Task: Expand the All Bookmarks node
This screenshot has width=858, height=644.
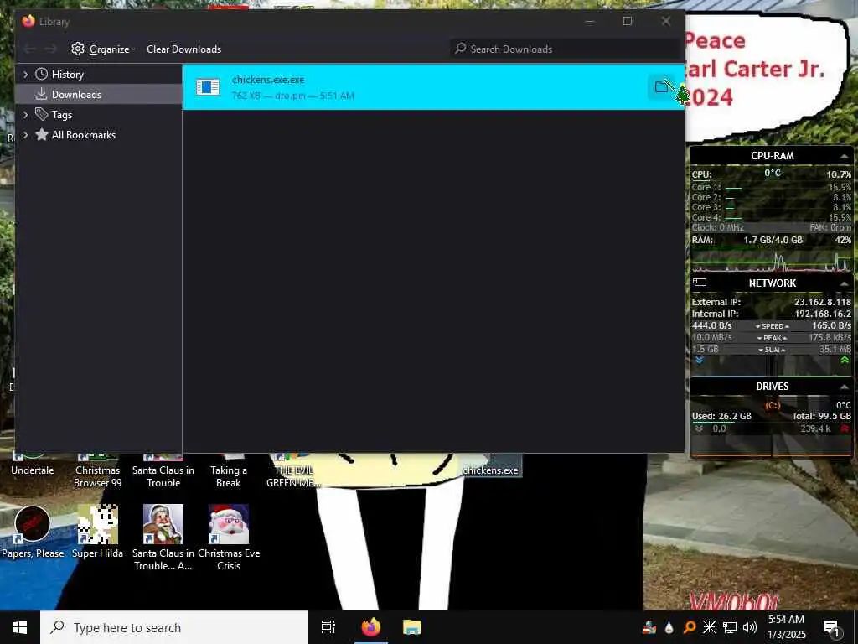Action: [25, 135]
